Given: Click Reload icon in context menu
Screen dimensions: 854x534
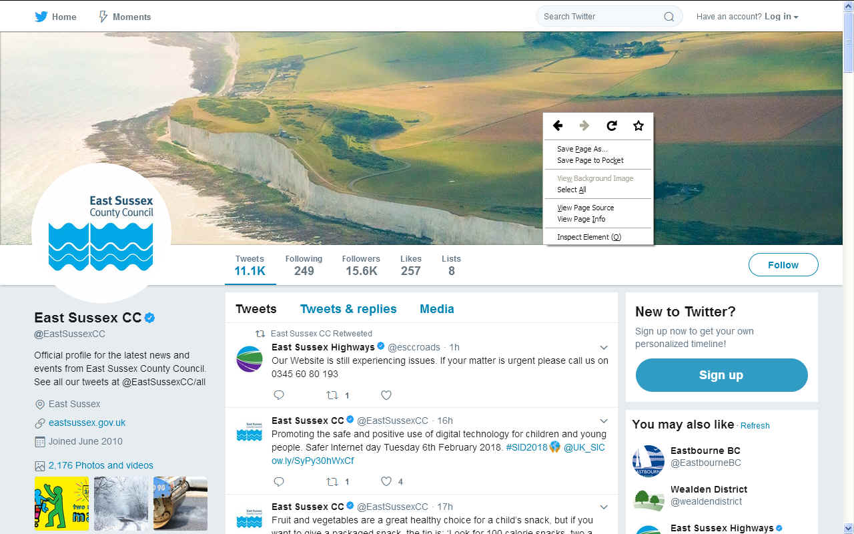Looking at the screenshot, I should click(611, 125).
